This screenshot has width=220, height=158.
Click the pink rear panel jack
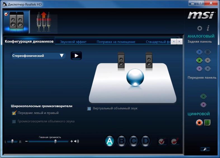(199, 69)
